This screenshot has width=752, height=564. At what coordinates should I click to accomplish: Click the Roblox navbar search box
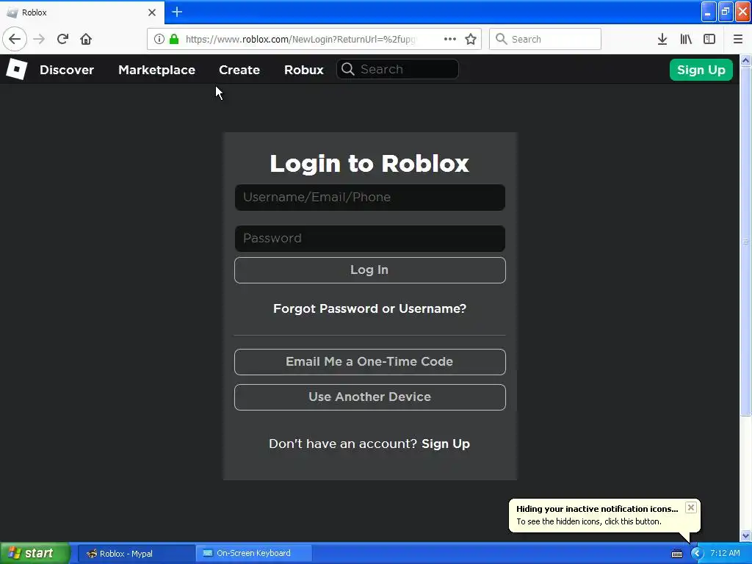(x=397, y=69)
